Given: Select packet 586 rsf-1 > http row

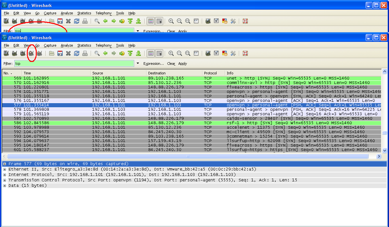Looking at the screenshot, I should click(x=192, y=123).
